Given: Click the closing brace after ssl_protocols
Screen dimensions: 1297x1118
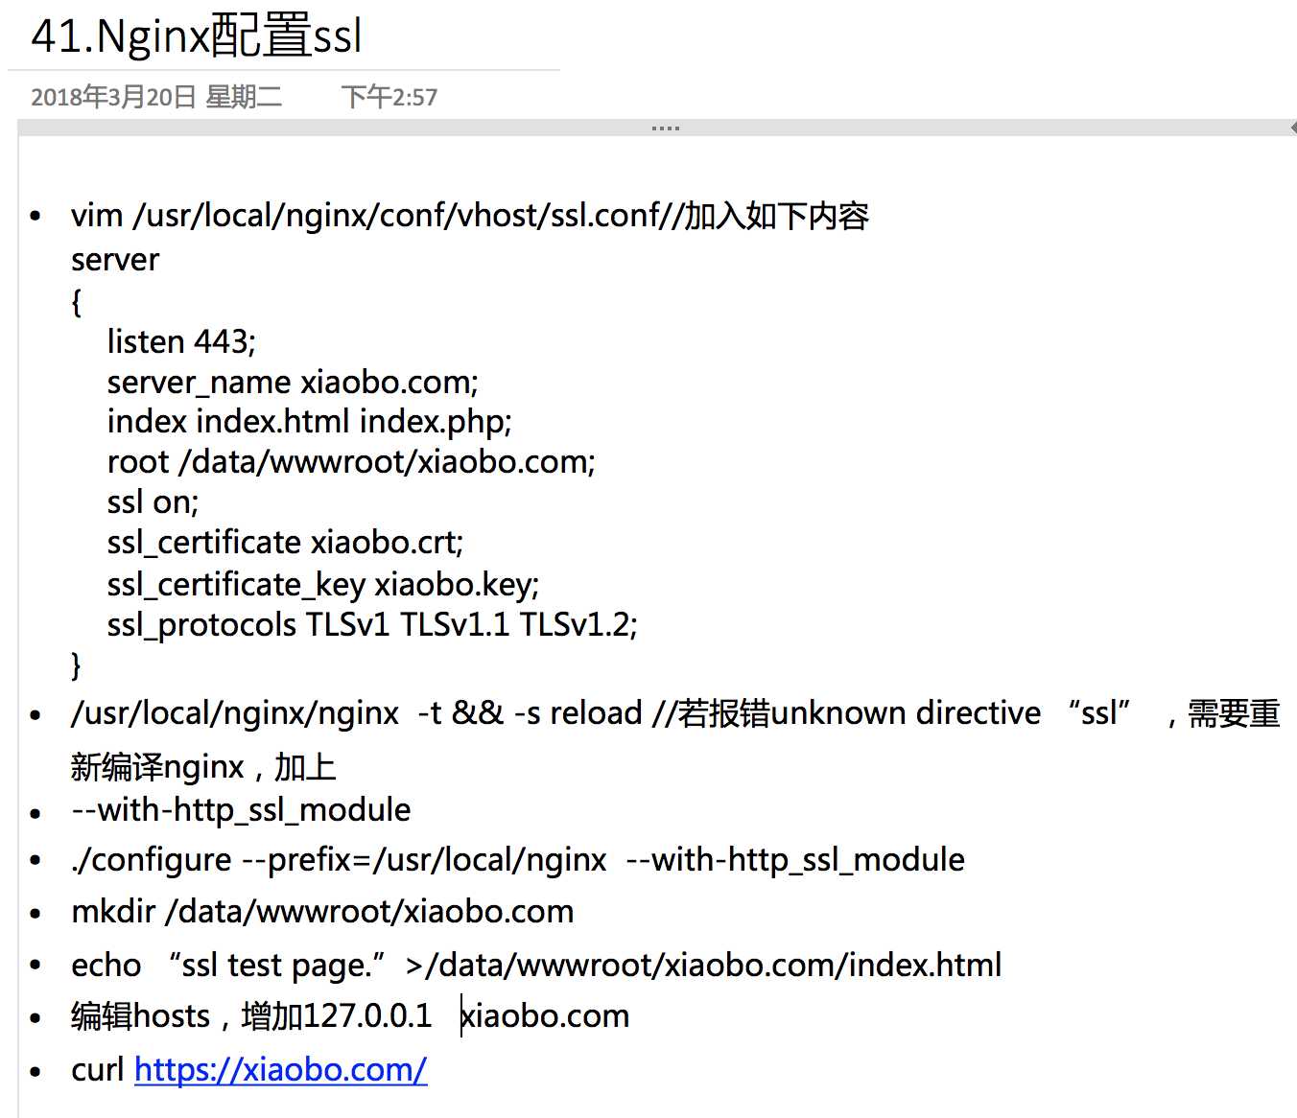Looking at the screenshot, I should click(77, 665).
